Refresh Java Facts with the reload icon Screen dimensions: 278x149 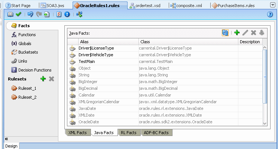tap(225, 33)
